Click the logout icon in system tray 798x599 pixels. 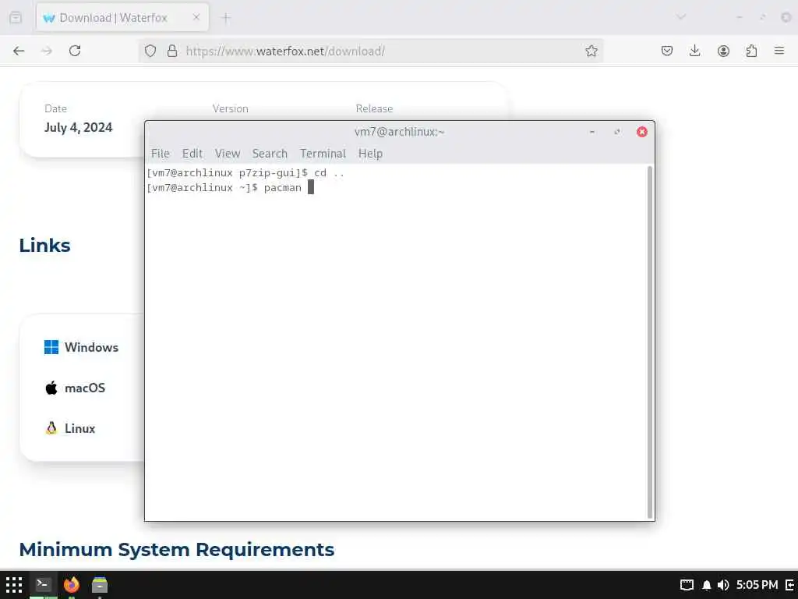pos(790,585)
